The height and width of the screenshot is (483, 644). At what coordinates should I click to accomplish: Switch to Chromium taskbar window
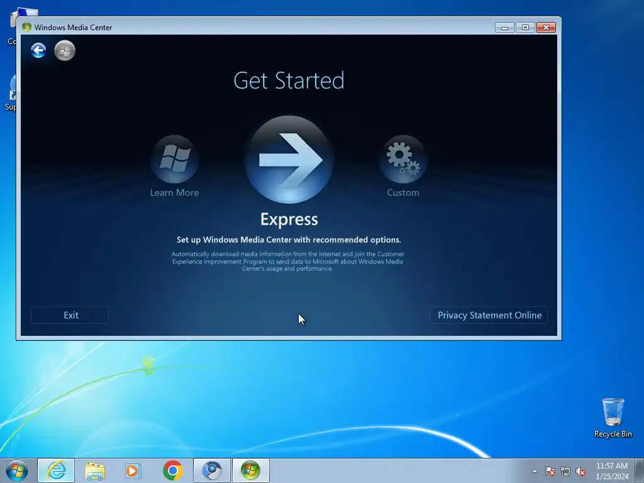tap(212, 470)
